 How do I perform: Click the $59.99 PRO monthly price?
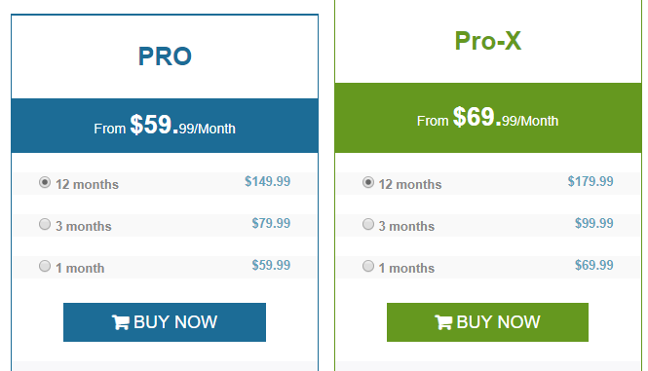[x=271, y=265]
